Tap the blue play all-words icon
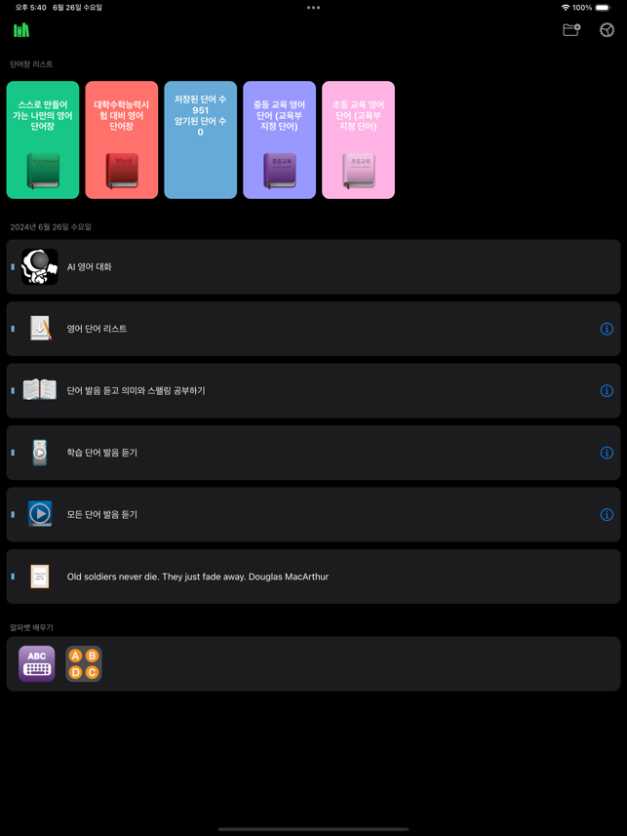 40,514
